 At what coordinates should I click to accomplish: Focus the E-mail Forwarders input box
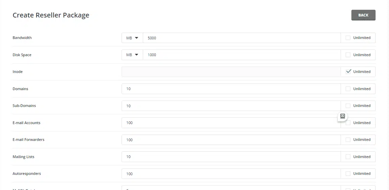(x=231, y=140)
